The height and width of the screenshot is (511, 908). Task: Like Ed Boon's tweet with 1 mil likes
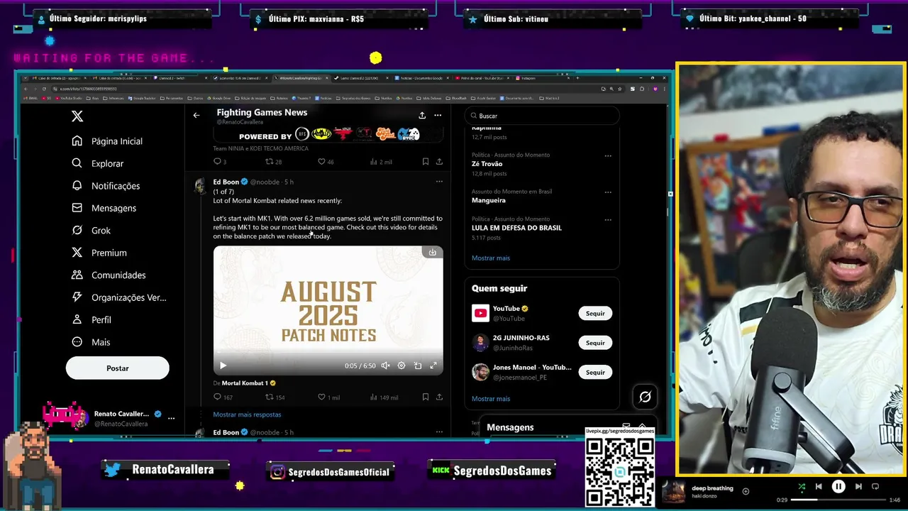pyautogui.click(x=328, y=397)
